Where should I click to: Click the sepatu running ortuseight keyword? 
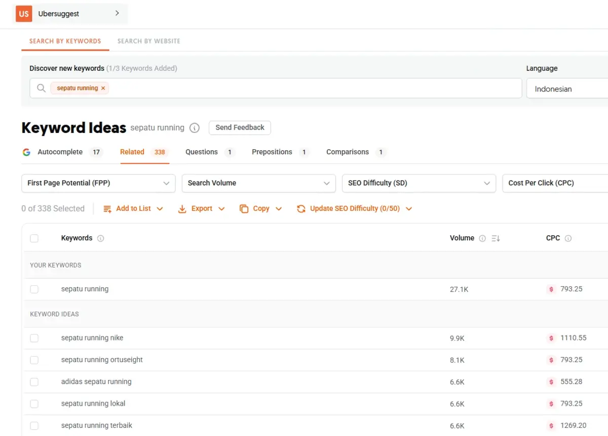(x=102, y=360)
